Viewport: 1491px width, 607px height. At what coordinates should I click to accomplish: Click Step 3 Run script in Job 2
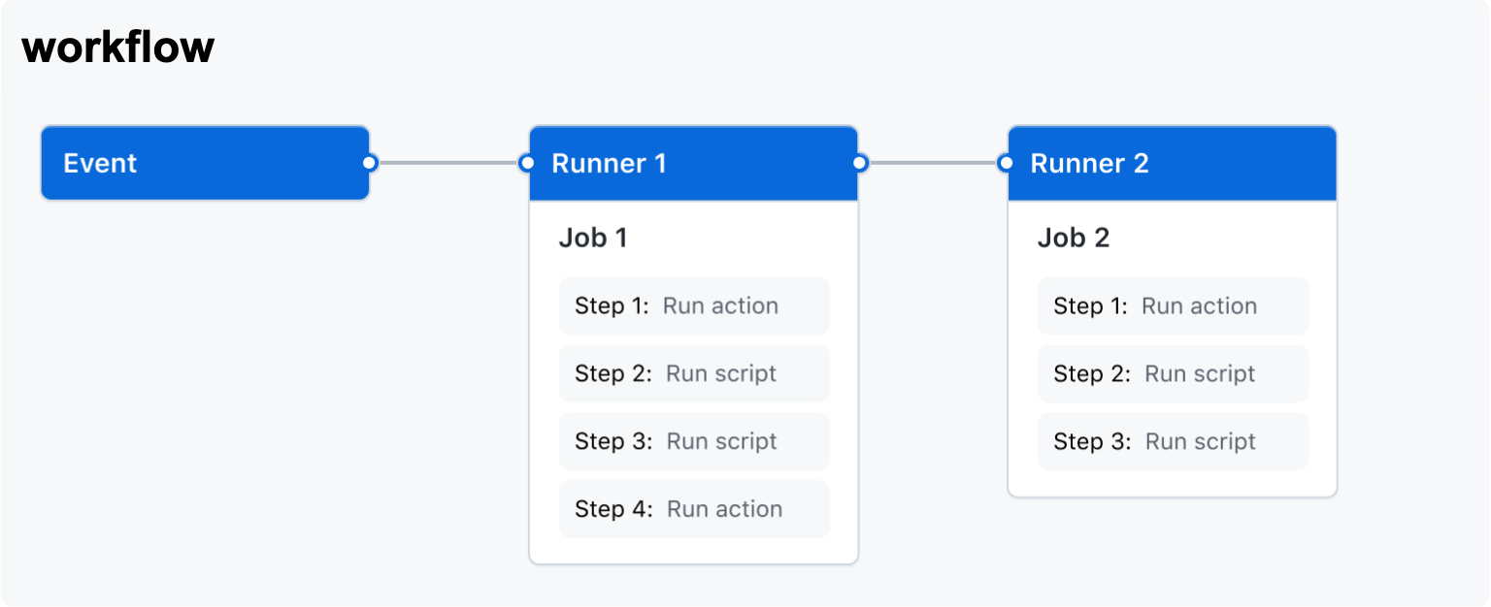(x=1173, y=441)
